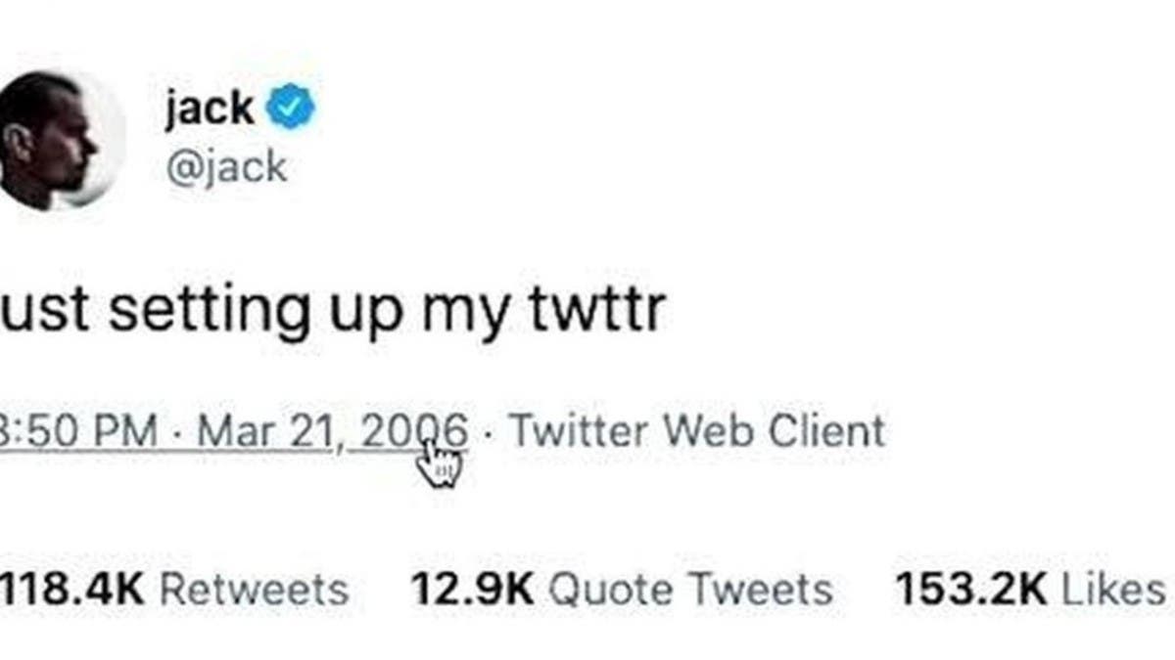This screenshot has height=660, width=1175.
Task: Select the tweet text about setting up twttr
Action: pos(332,311)
